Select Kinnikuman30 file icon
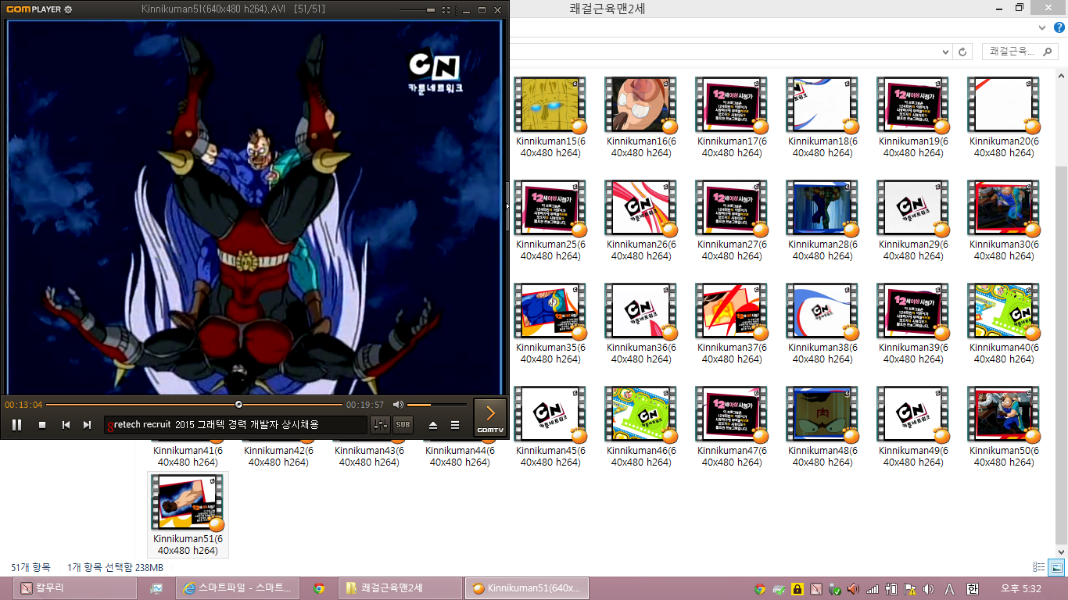 point(1002,208)
